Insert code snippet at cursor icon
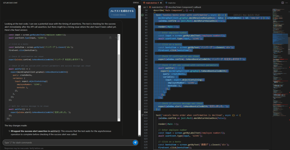 click(116, 38)
